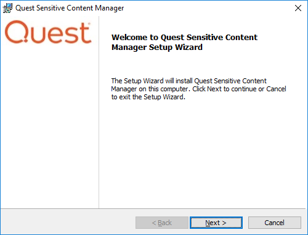Click the grayed-out < Back button

click(x=162, y=223)
